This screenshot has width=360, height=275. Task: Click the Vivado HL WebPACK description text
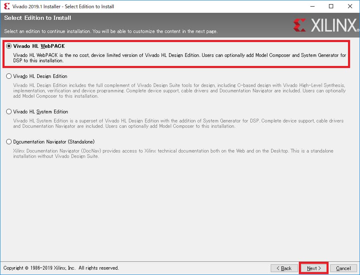tap(179, 58)
